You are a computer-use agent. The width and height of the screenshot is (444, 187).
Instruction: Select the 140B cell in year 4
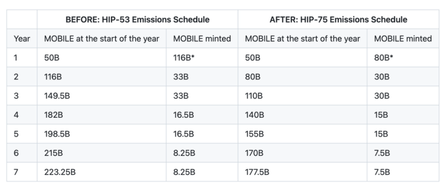coord(302,114)
